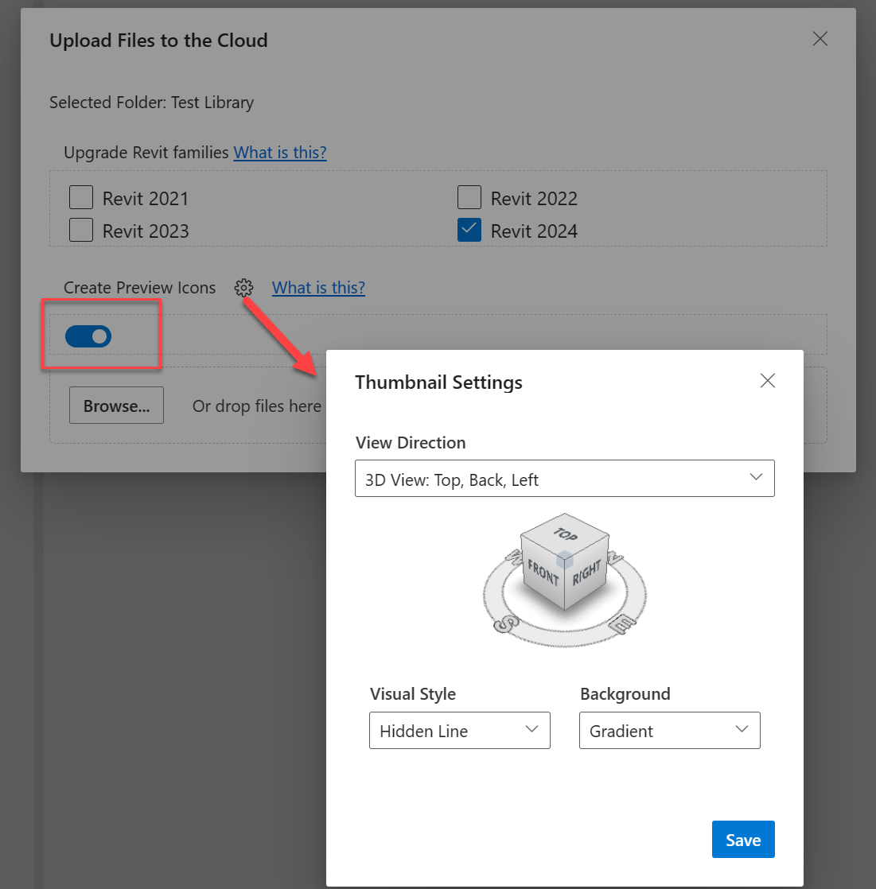Open 'What is this?' link for Upgrade Revit families
Viewport: 876px width, 889px height.
[x=280, y=153]
